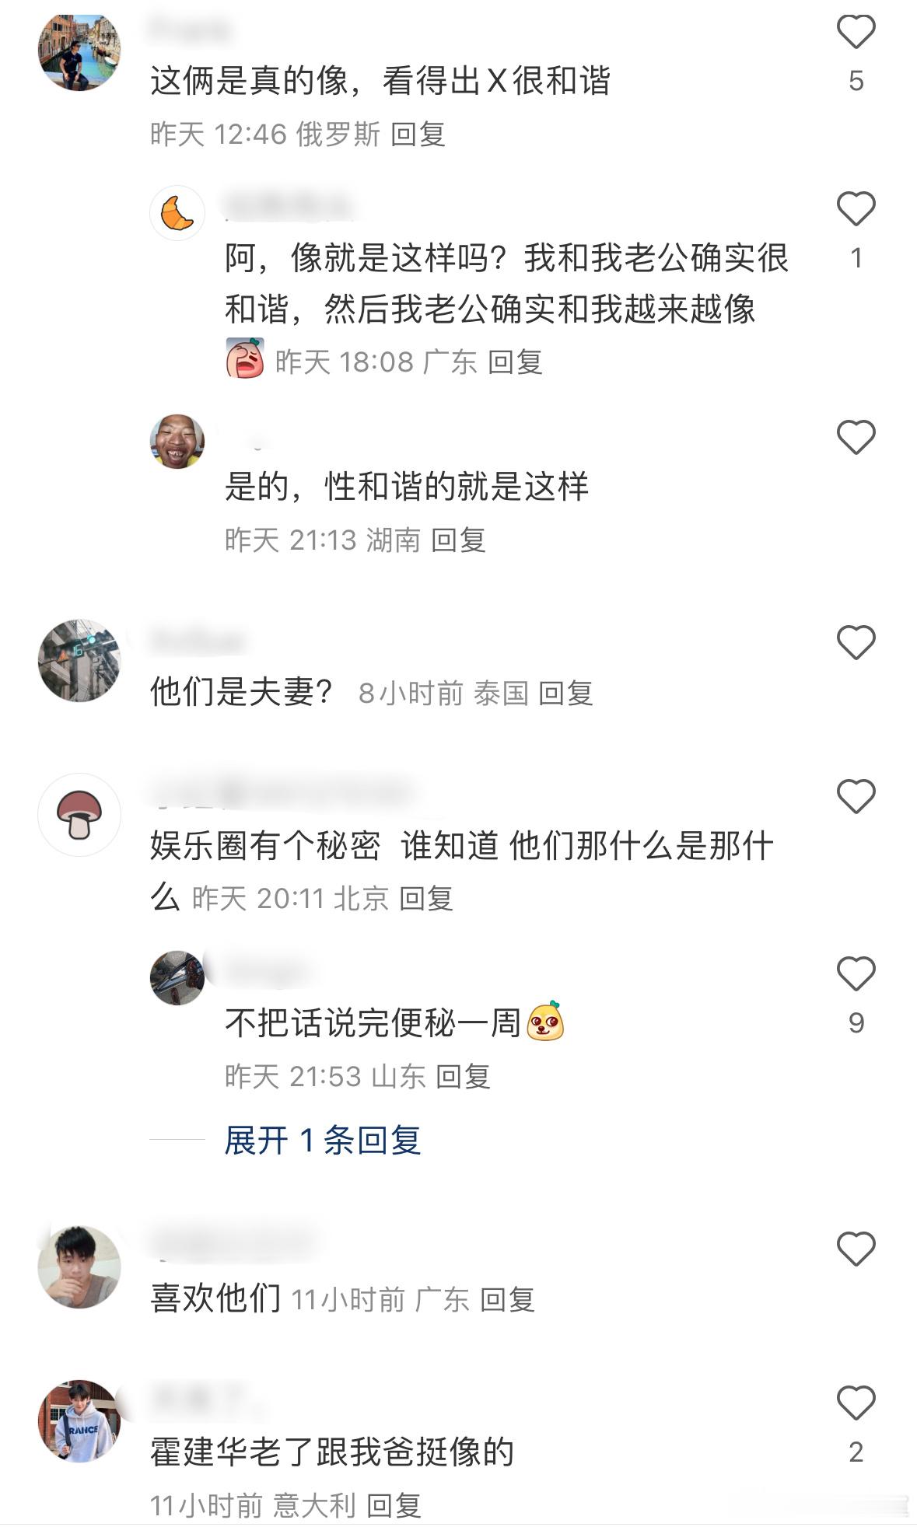Like the reply '是的，性和谐的就是这样'

tap(856, 437)
